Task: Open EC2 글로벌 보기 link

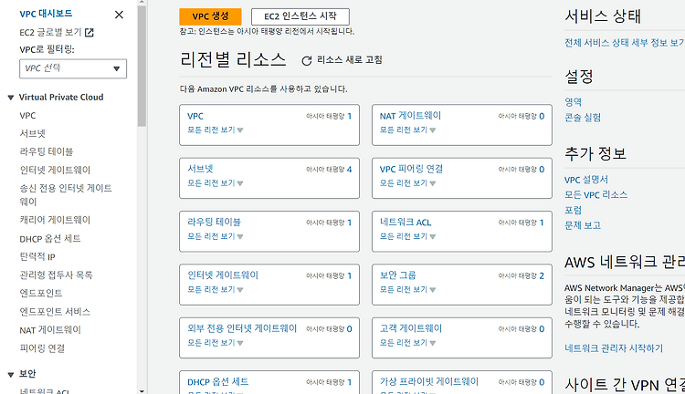Action: click(x=50, y=32)
